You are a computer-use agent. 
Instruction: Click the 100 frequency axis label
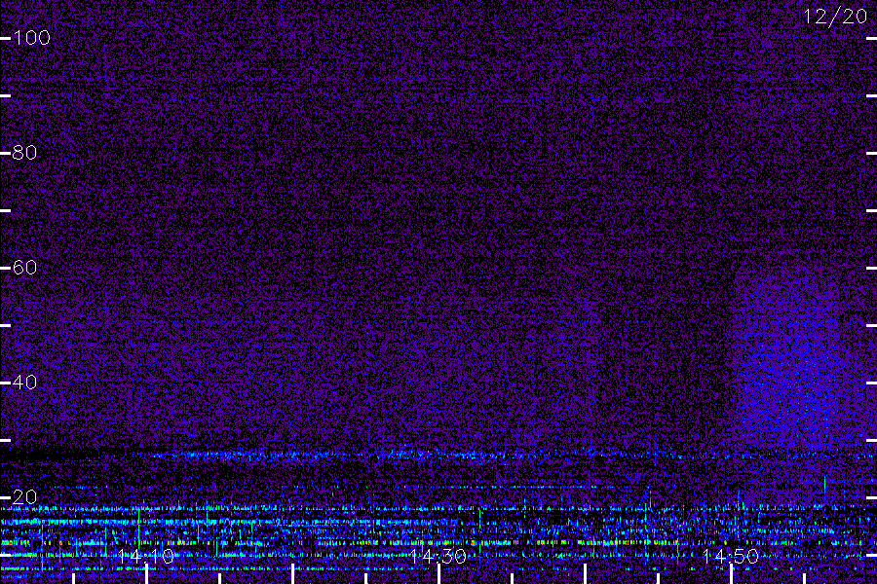[x=32, y=38]
